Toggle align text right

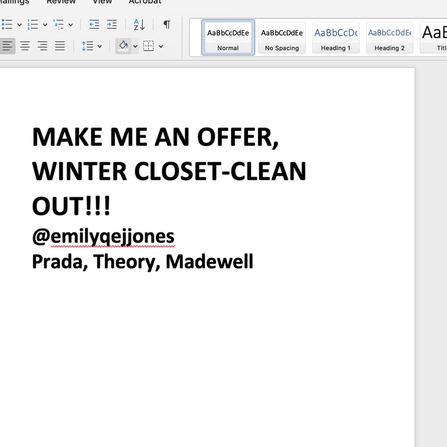[x=42, y=46]
